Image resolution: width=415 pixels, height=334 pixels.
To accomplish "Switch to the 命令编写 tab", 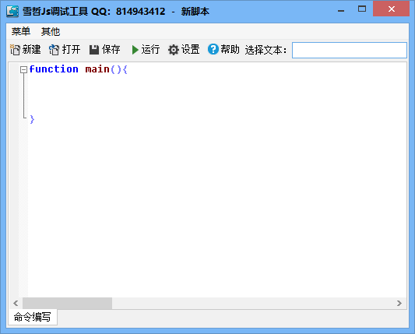I will pyautogui.click(x=33, y=317).
